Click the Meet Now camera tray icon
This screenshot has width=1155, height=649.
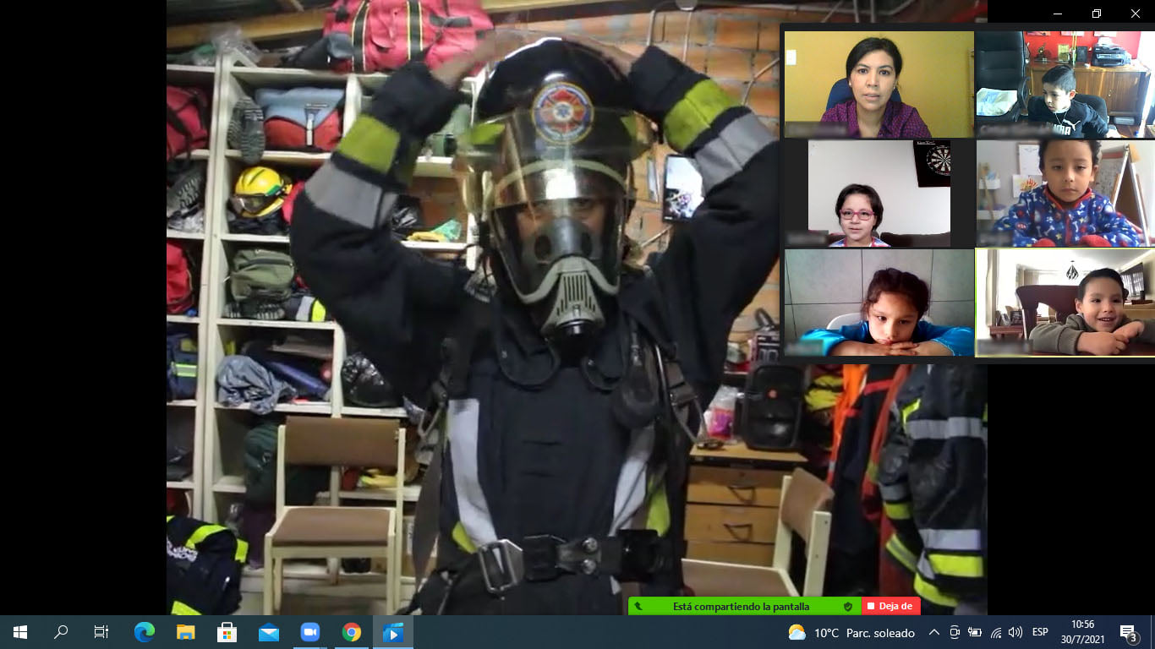pyautogui.click(x=955, y=632)
